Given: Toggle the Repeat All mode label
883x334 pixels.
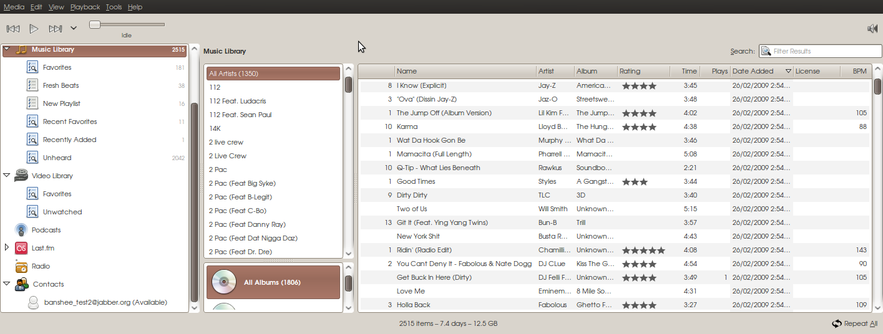Looking at the screenshot, I should point(861,323).
